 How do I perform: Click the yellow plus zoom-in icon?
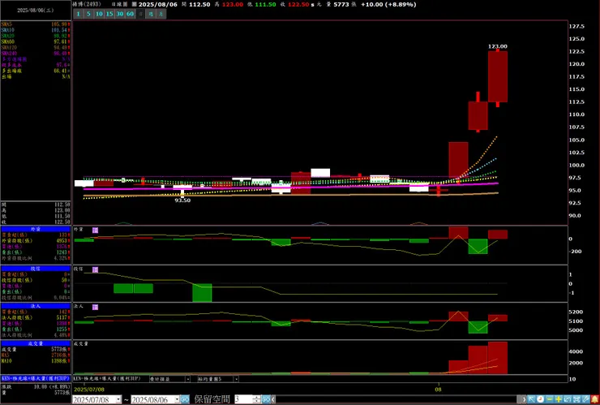click(559, 399)
